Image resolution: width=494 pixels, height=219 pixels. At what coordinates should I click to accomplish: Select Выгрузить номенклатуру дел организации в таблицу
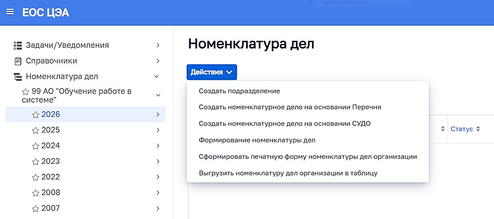pos(288,173)
